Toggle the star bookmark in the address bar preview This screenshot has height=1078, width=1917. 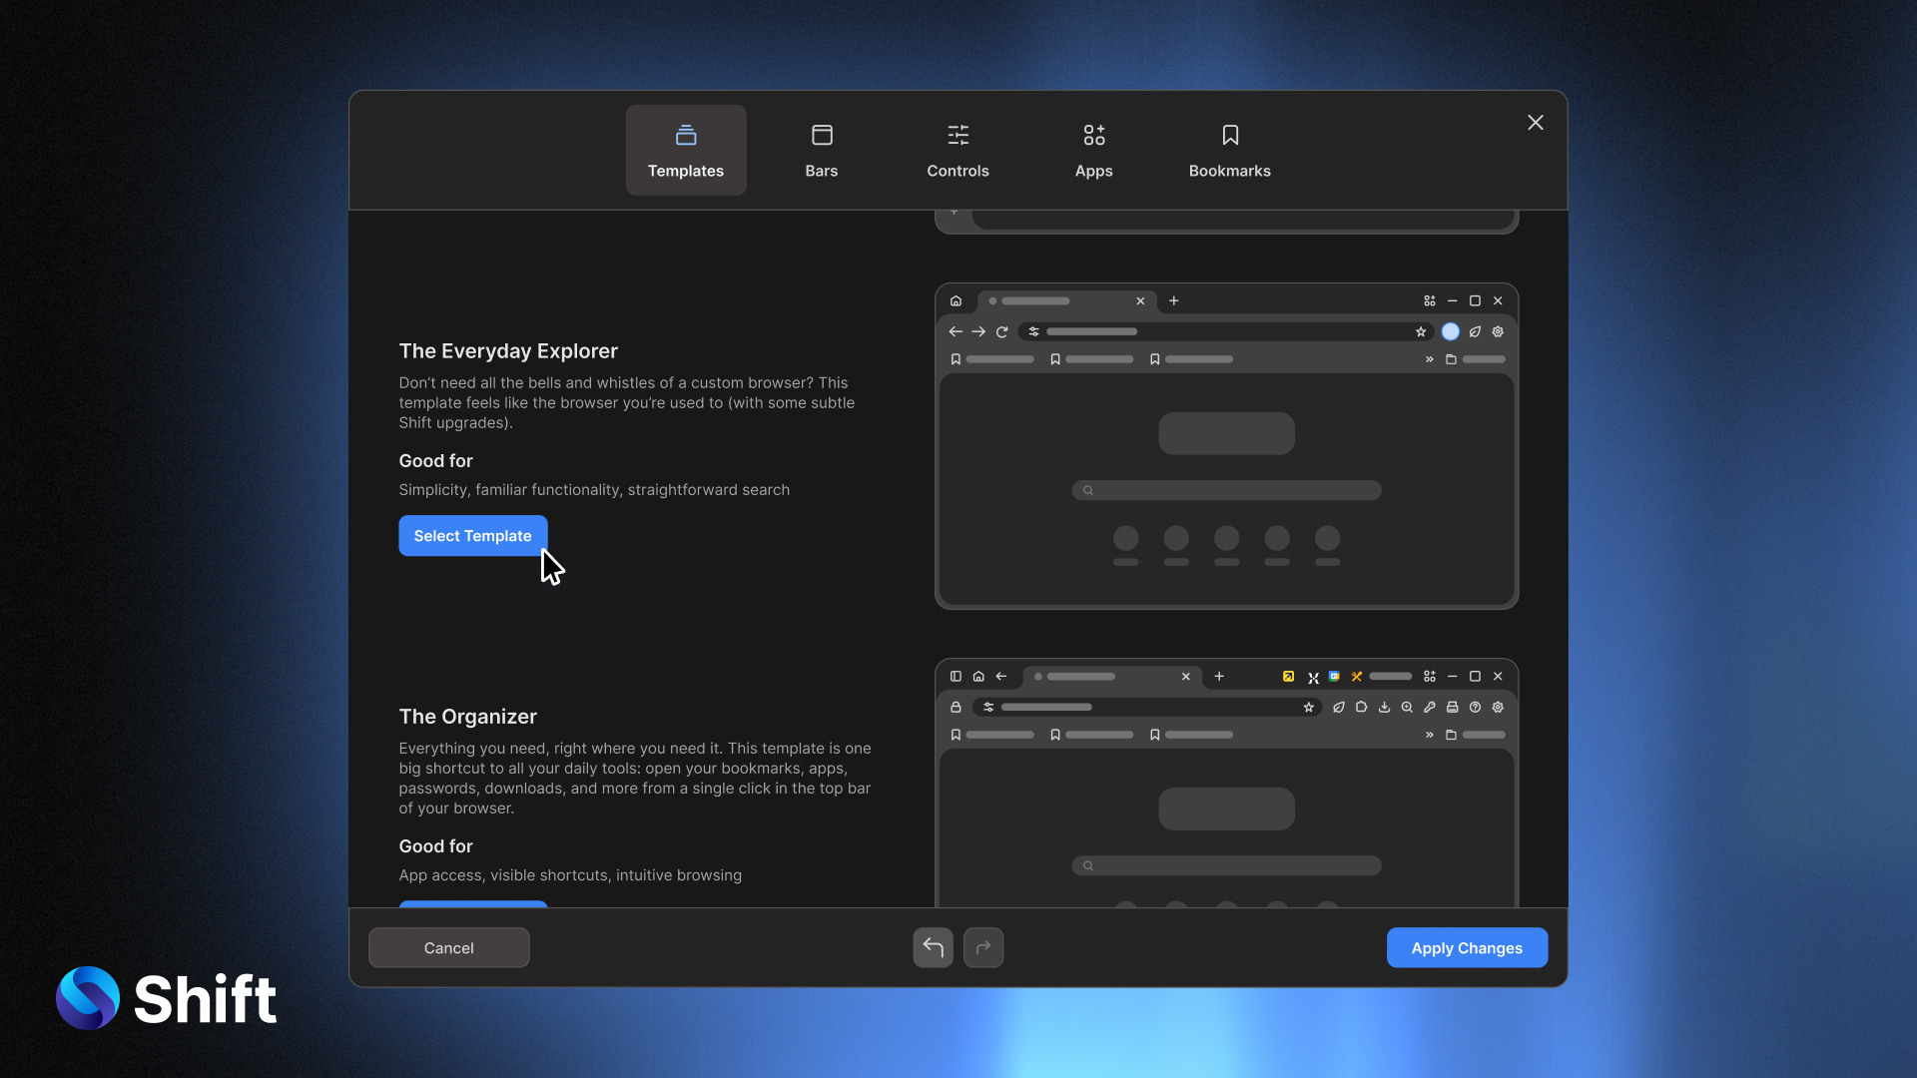[1422, 331]
